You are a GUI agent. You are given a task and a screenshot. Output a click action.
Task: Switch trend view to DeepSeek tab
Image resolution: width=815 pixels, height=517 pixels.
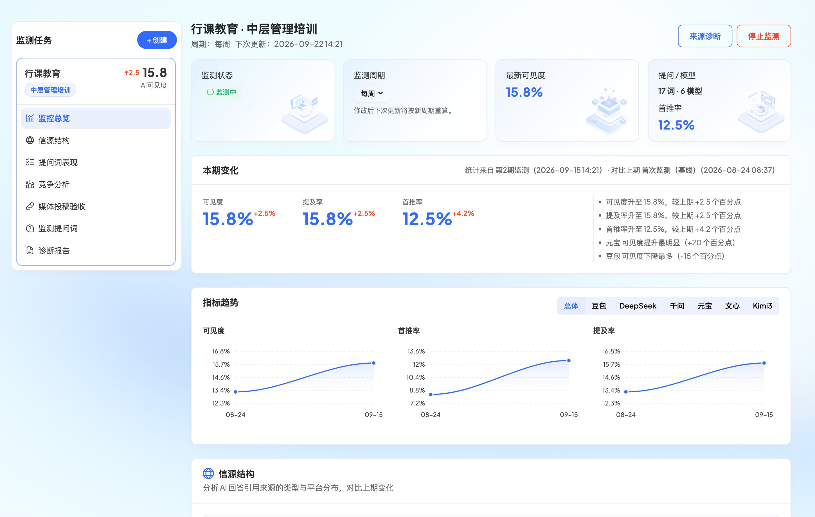point(638,306)
